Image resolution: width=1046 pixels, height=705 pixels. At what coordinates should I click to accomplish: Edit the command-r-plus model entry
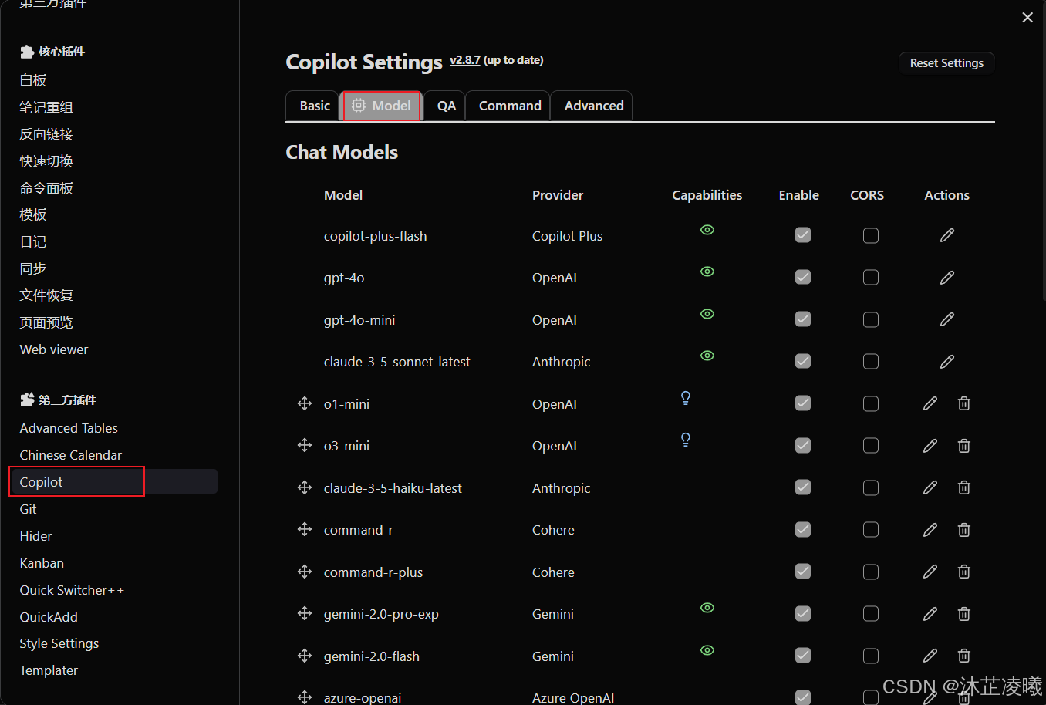click(930, 572)
